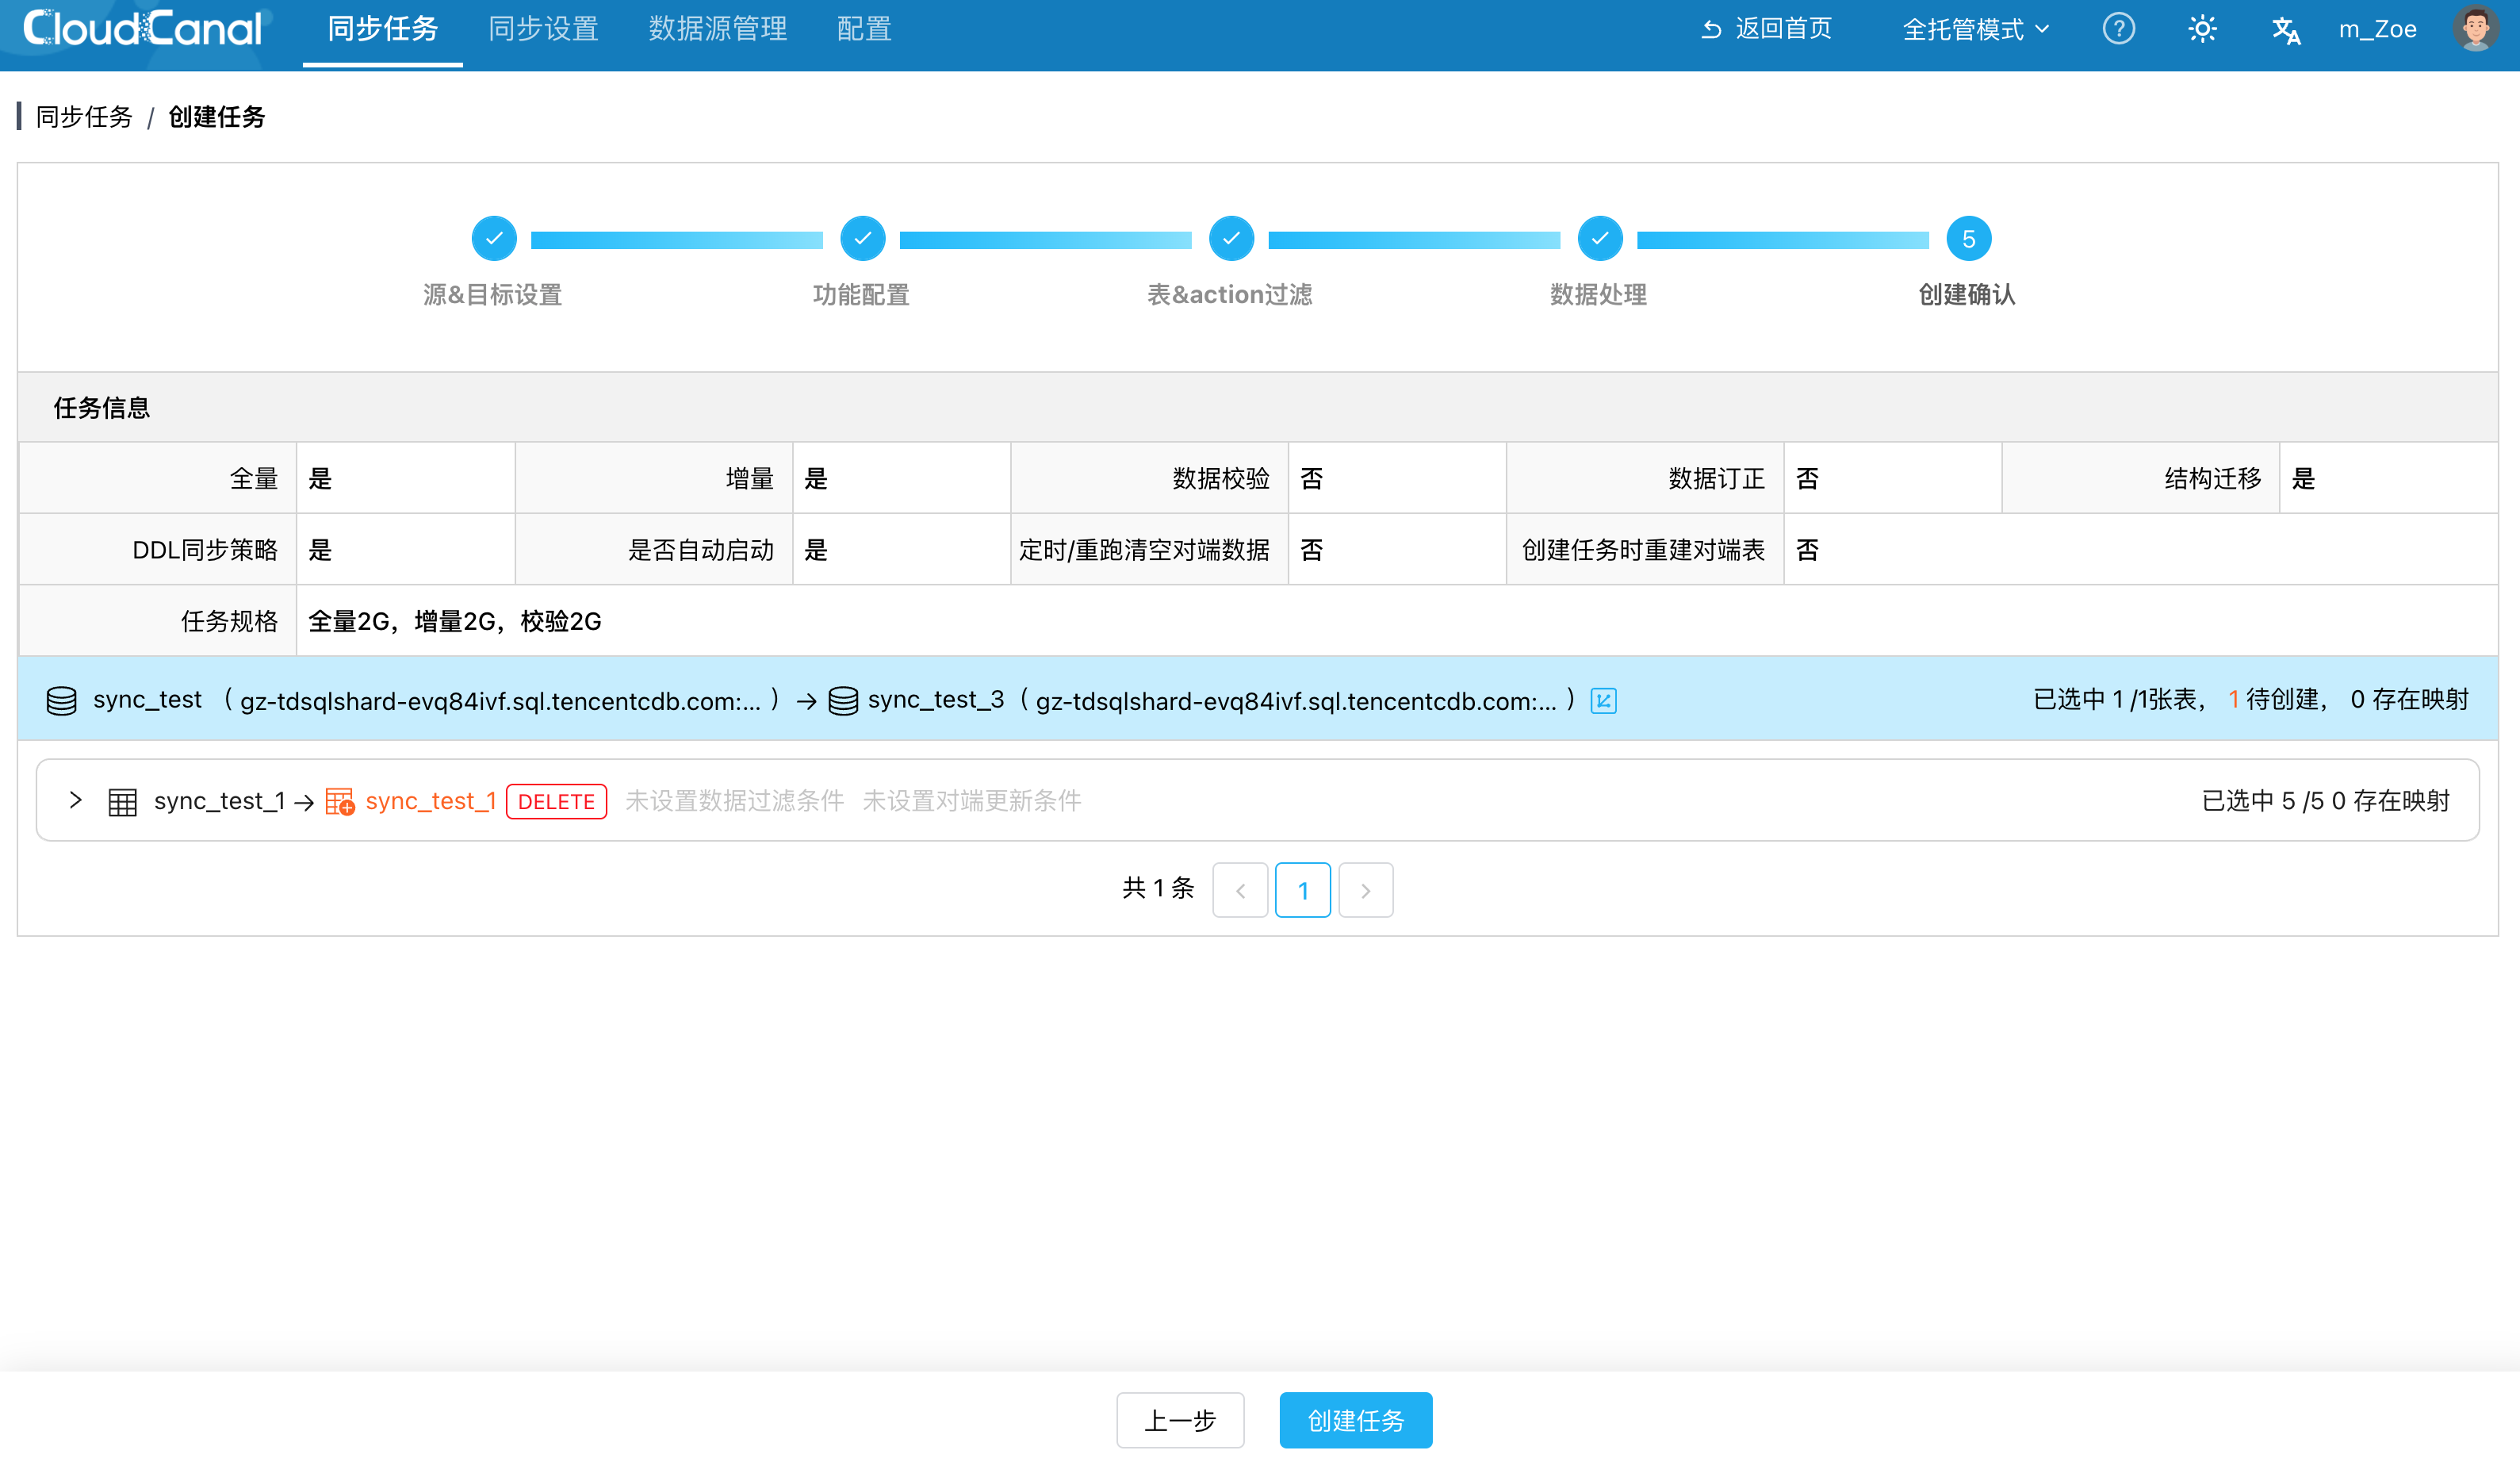Click the m_Zoe username menu

click(x=2377, y=29)
